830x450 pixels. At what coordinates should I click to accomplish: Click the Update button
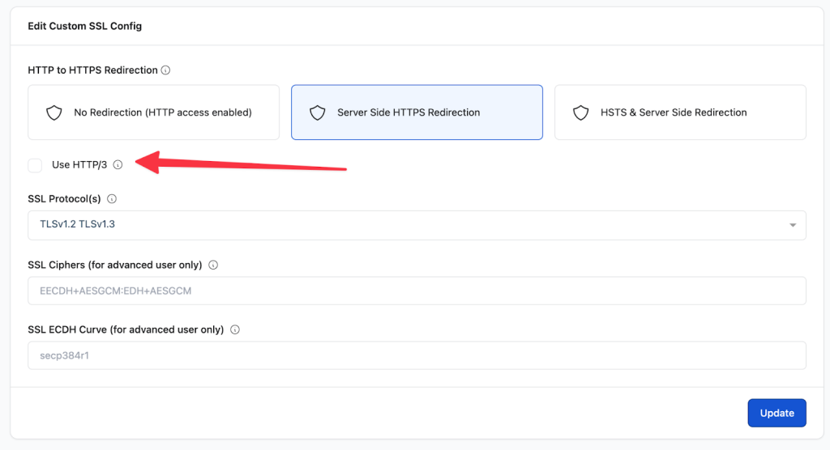coord(777,413)
